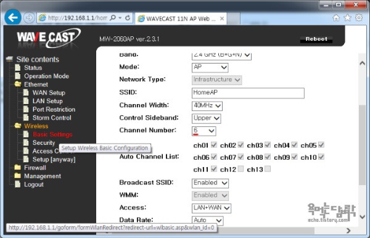Click the Firewall folder icon
This screenshot has width=370, height=238.
(x=18, y=168)
